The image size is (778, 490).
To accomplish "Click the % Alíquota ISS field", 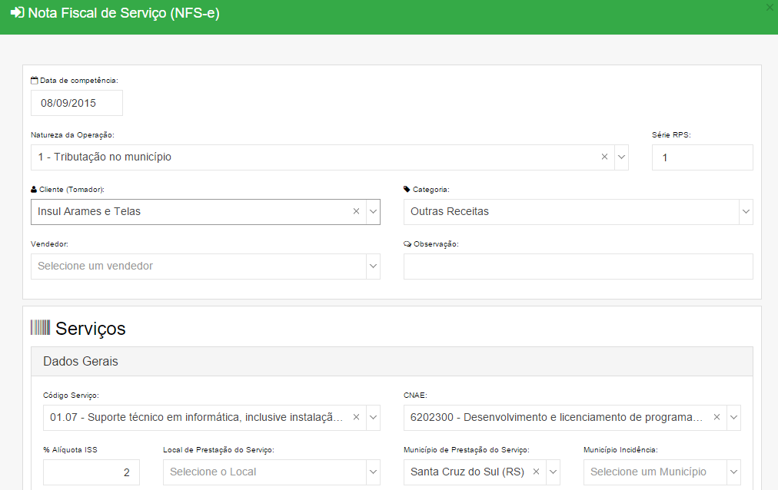I will click(x=91, y=472).
